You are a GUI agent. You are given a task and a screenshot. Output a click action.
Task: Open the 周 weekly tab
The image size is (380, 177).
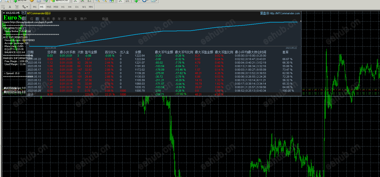coord(43,19)
